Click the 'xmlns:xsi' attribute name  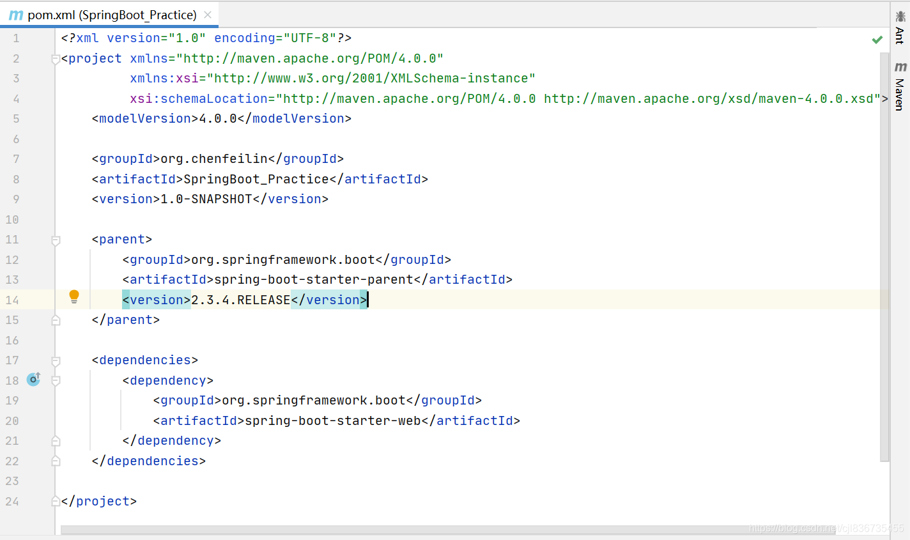pyautogui.click(x=164, y=78)
